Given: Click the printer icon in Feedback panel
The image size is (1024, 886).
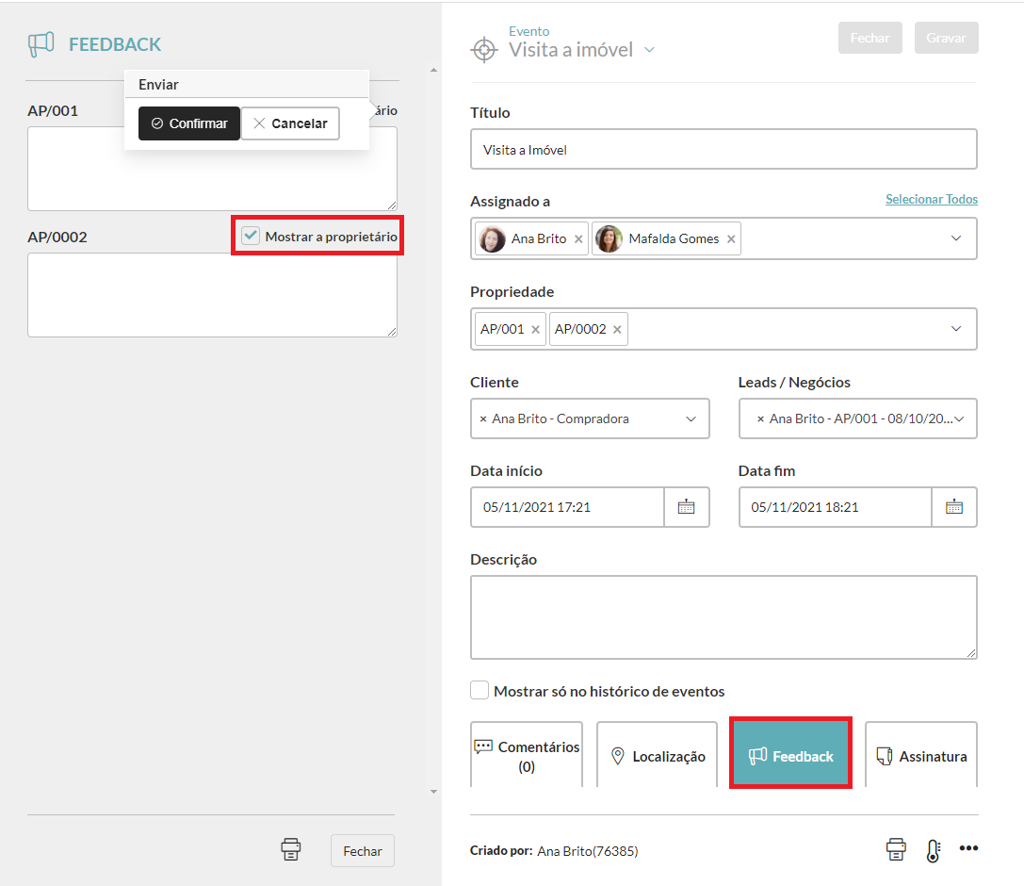Looking at the screenshot, I should pyautogui.click(x=291, y=849).
